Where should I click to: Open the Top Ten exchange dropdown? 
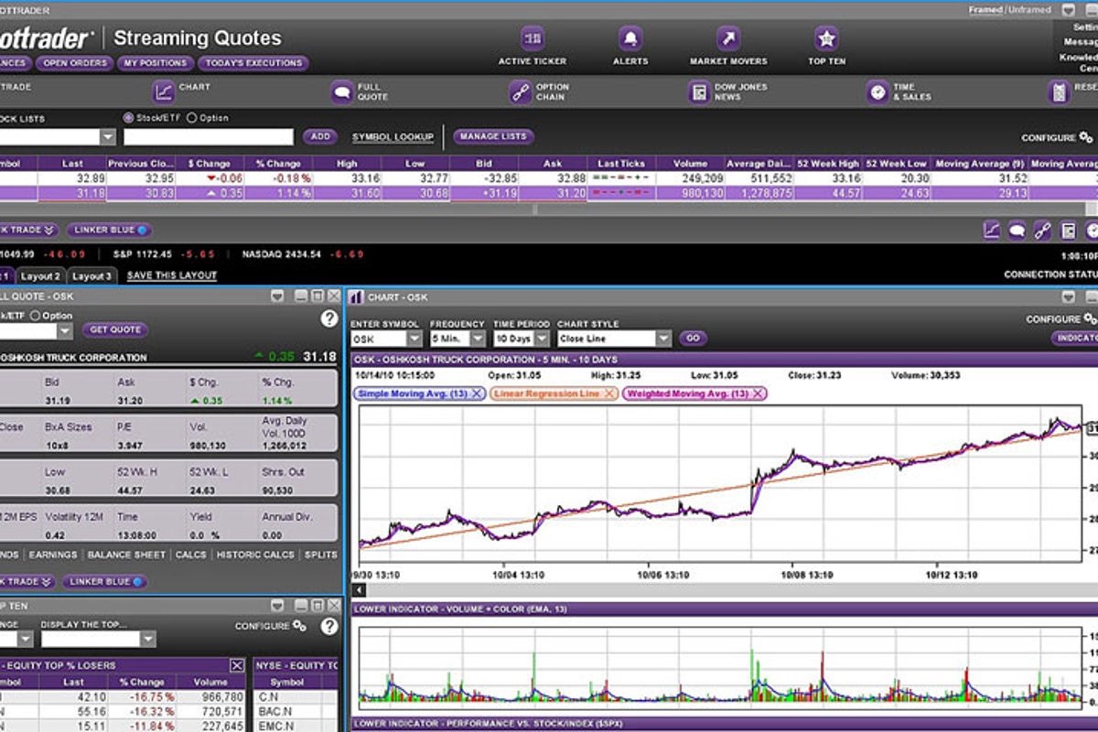[x=26, y=640]
